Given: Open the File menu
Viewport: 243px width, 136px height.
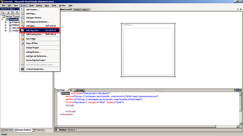Looking at the screenshot, I should (4, 6).
